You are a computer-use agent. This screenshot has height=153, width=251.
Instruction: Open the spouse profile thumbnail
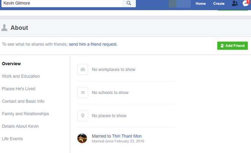click(x=82, y=138)
